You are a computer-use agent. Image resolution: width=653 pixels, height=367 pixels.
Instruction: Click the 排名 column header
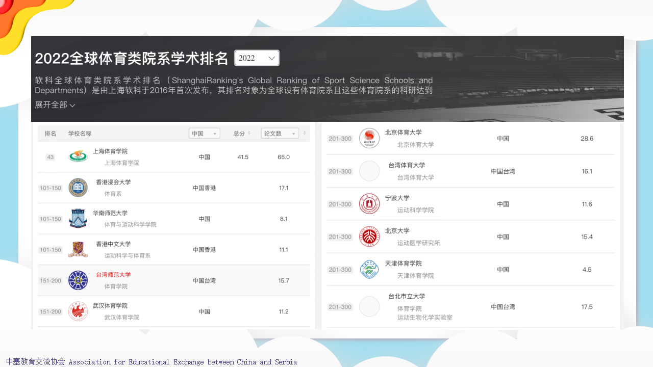click(x=51, y=134)
